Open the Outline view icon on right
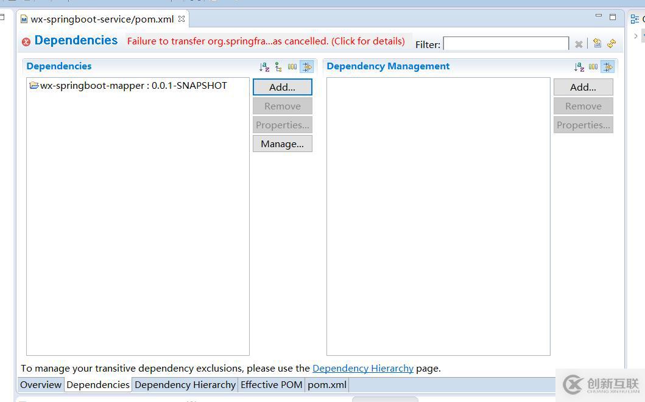Screen dimensions: 645x402 (x=635, y=19)
